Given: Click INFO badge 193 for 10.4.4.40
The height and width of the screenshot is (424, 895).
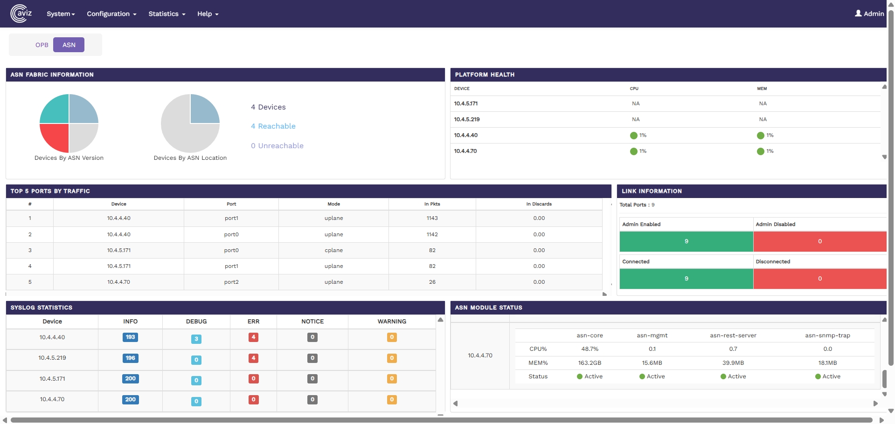Looking at the screenshot, I should point(130,337).
